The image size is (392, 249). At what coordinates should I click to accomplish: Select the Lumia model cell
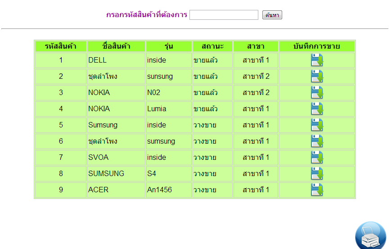tap(169, 109)
